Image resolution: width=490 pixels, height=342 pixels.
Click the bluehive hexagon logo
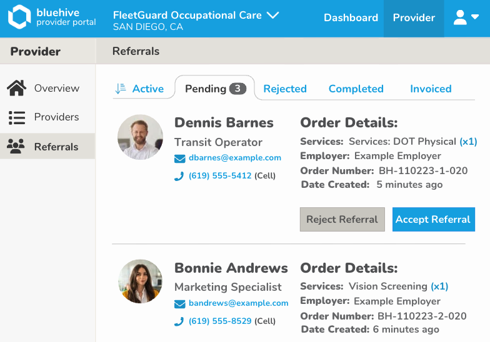pyautogui.click(x=19, y=18)
